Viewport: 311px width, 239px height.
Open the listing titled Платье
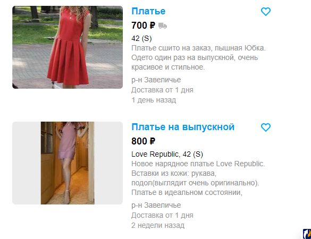(148, 11)
